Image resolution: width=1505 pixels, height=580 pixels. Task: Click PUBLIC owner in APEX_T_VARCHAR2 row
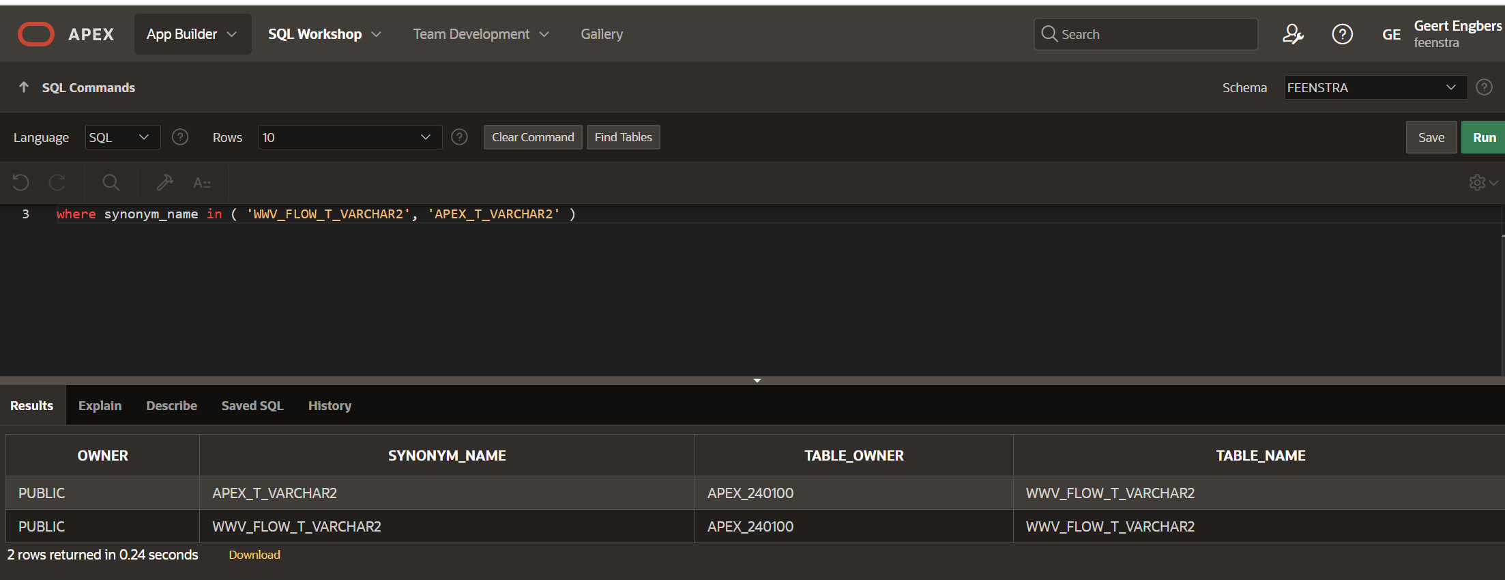coord(103,493)
